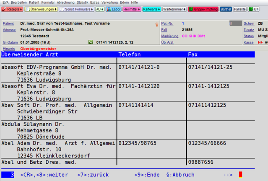Open the Bearbeiten menu

pyautogui.click(x=18, y=3)
